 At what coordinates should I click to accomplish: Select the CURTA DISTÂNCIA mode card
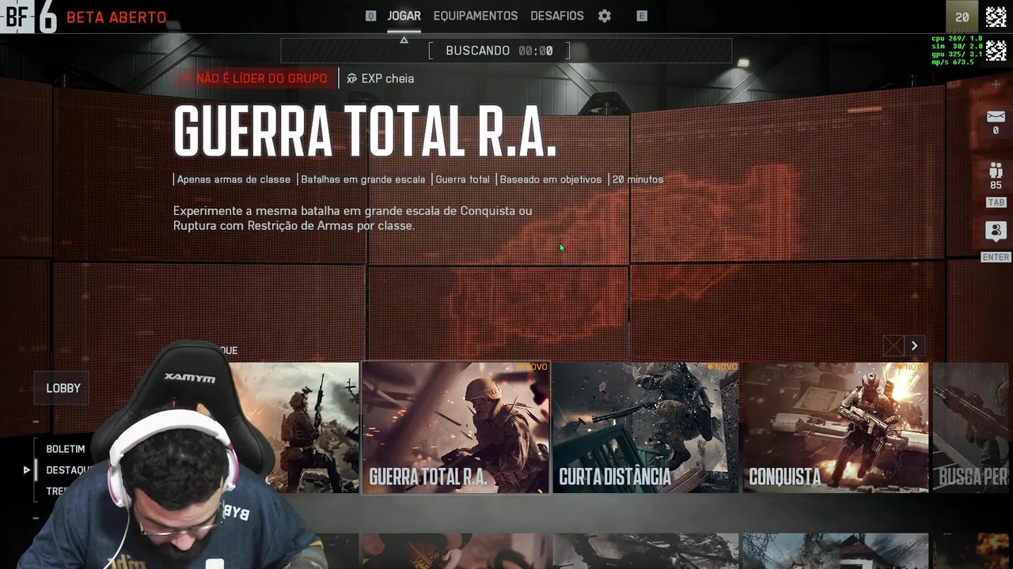click(646, 428)
